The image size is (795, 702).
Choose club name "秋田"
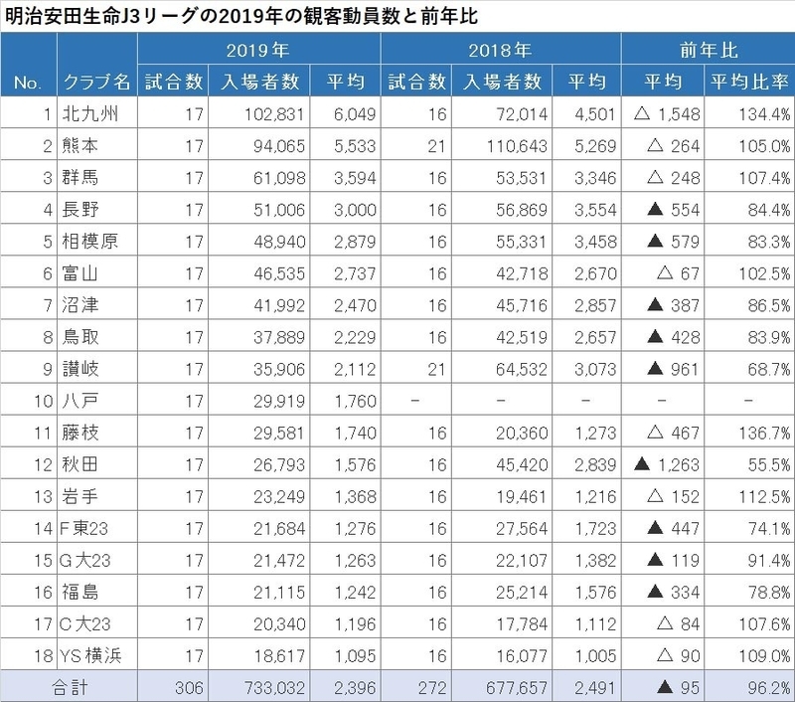pos(80,464)
